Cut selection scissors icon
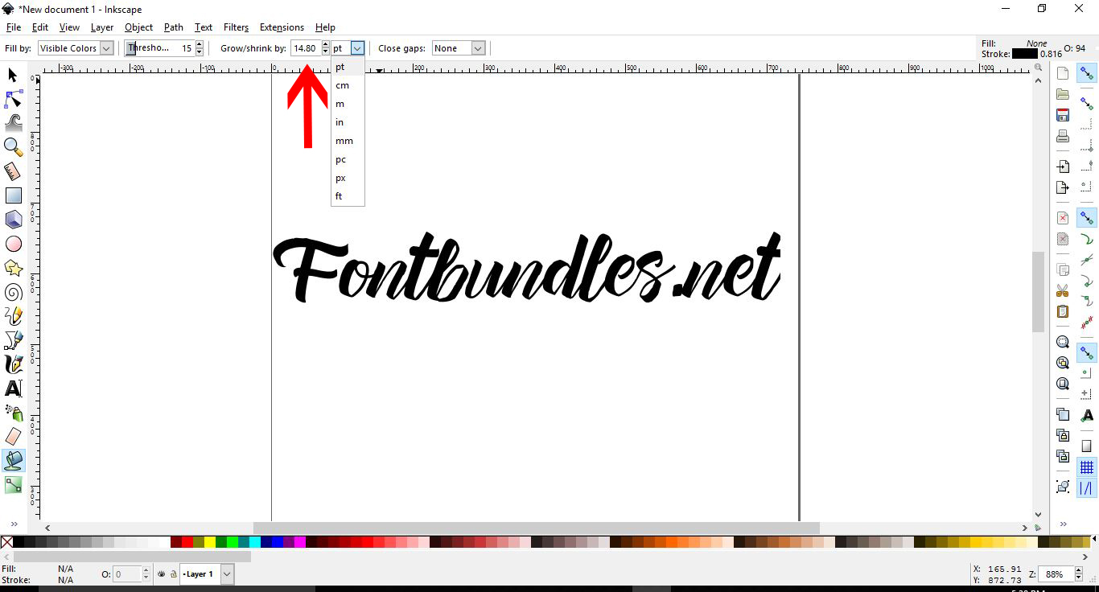The image size is (1099, 592). (1063, 290)
